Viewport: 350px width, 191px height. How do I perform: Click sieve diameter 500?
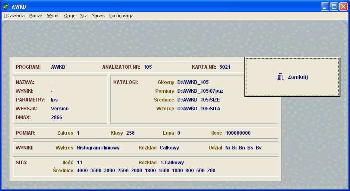click(x=200, y=171)
